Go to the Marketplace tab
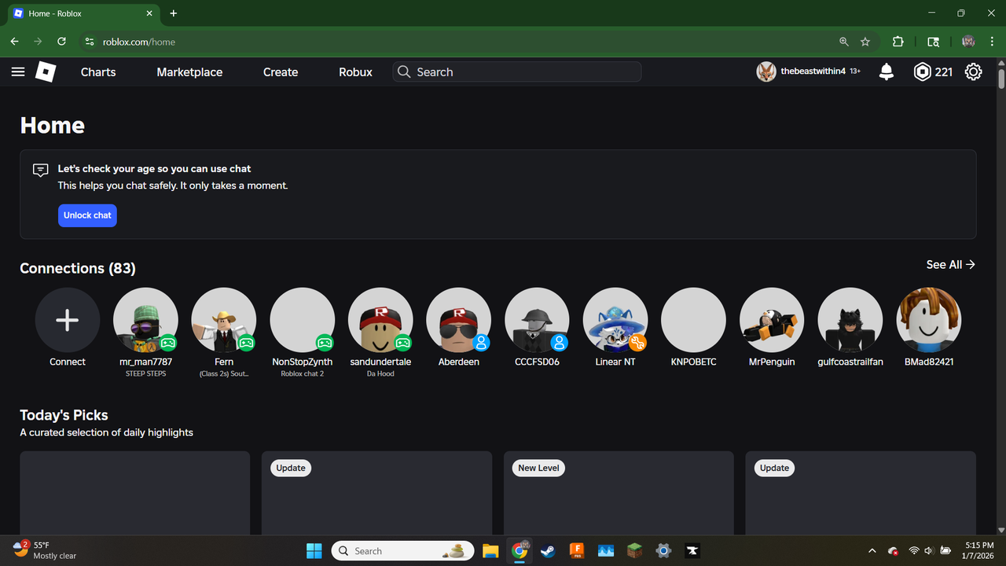 click(189, 72)
